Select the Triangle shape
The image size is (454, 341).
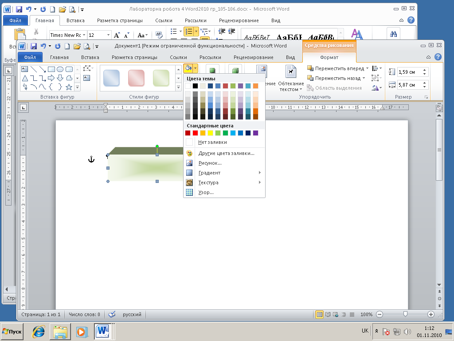click(x=25, y=78)
